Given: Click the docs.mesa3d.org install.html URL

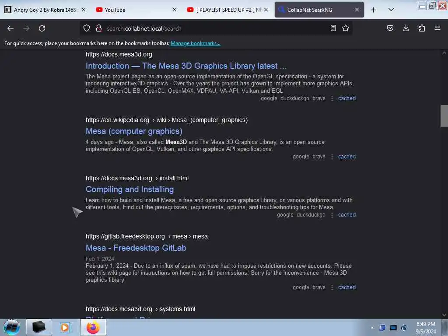Looking at the screenshot, I should coord(137,178).
